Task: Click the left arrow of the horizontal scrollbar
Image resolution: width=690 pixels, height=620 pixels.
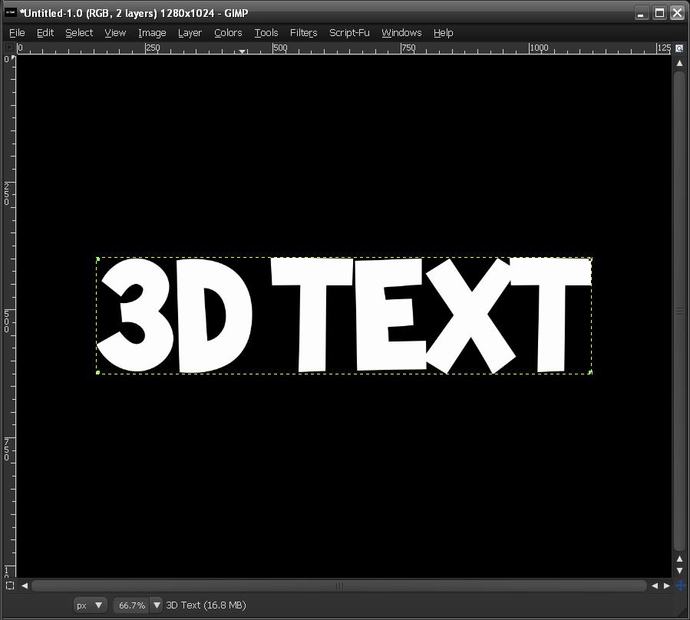Action: pos(24,585)
